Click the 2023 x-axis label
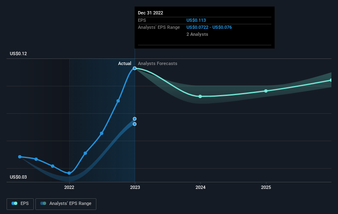This screenshot has width=338, height=214. tap(135, 187)
